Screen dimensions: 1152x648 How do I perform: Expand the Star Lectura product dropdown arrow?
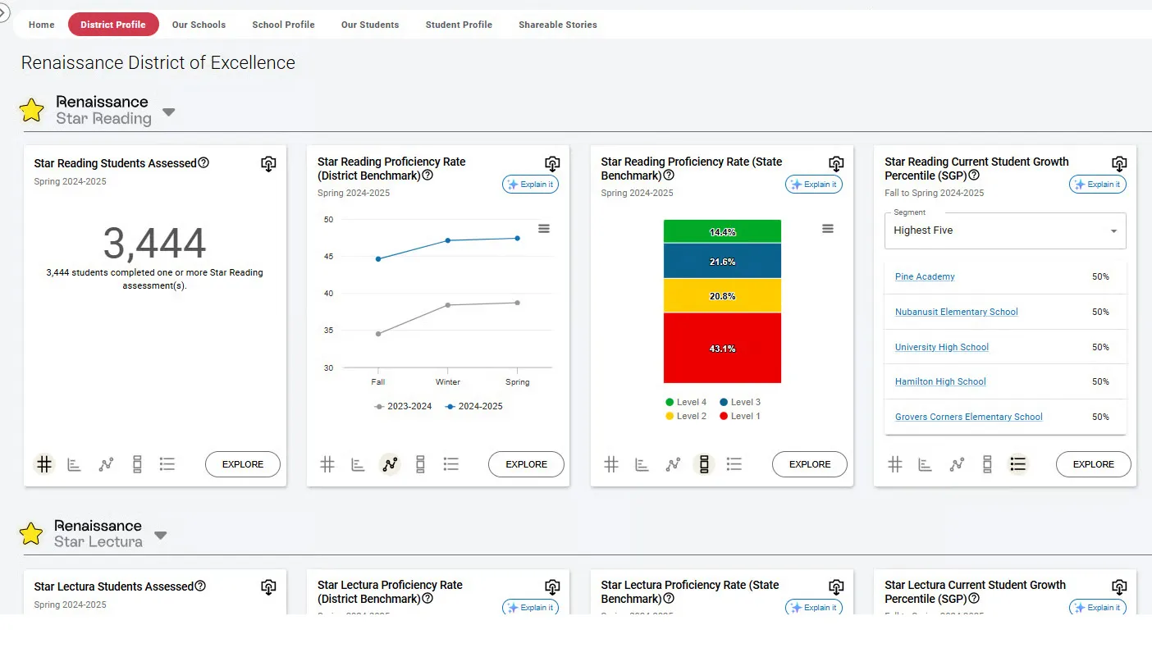[161, 536]
